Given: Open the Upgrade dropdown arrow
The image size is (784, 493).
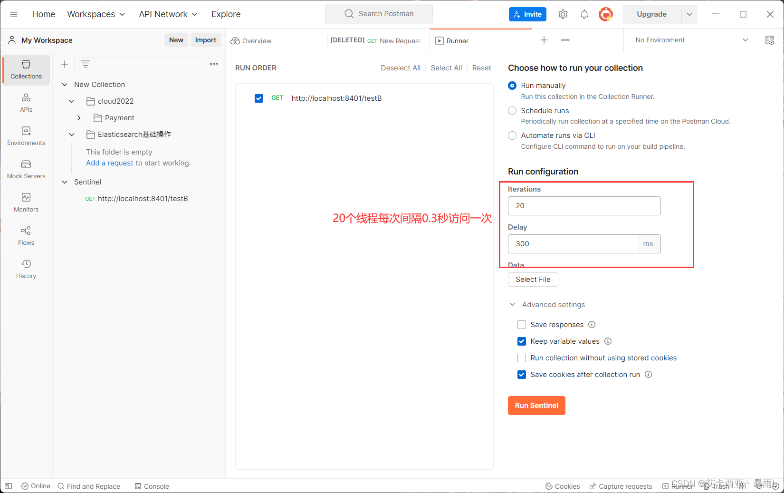Looking at the screenshot, I should tap(689, 14).
